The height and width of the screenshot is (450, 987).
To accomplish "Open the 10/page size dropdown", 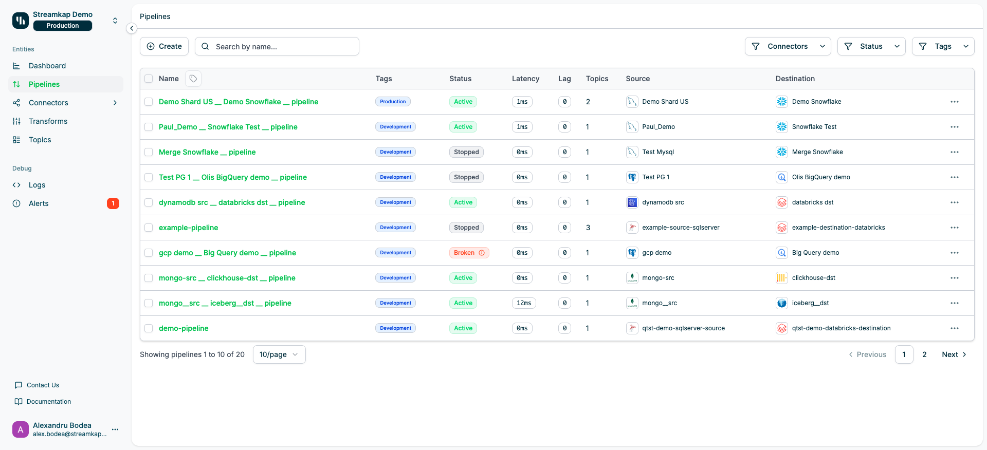I will [x=279, y=354].
